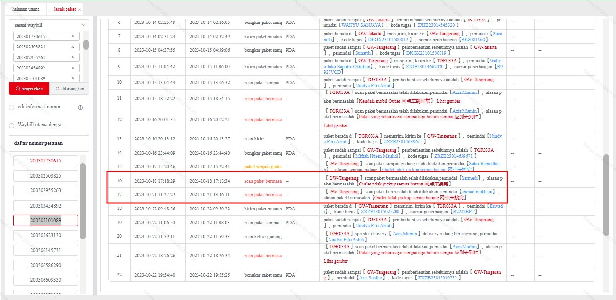
Task: Remove waybill 200302503825 with its x
Action: tap(72, 47)
